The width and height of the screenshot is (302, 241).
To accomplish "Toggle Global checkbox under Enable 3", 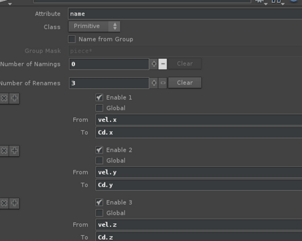I will [x=99, y=213].
